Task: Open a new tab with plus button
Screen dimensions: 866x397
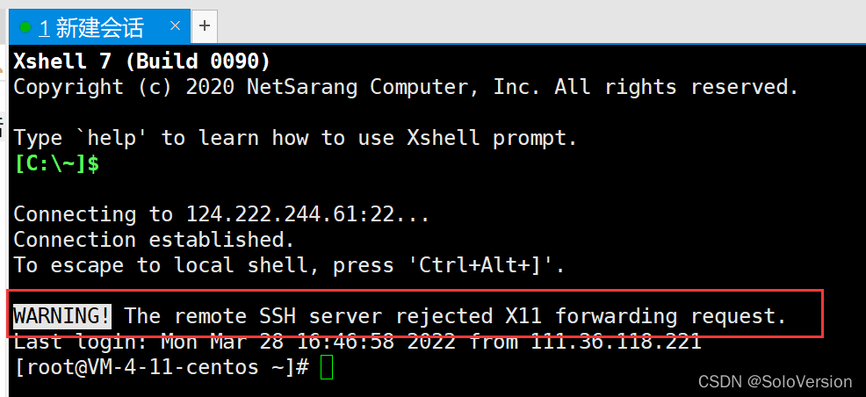Action: pos(205,26)
